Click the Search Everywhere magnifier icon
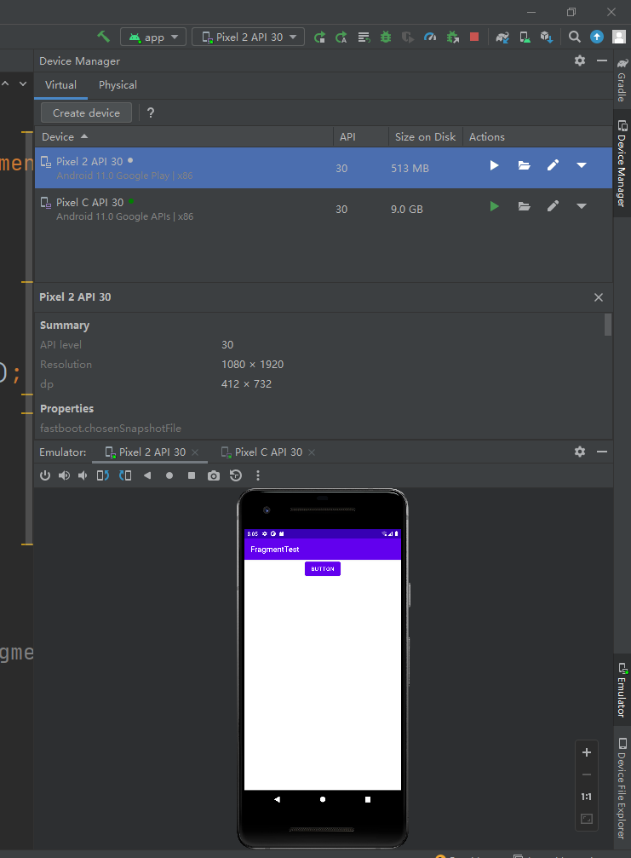 coord(574,37)
